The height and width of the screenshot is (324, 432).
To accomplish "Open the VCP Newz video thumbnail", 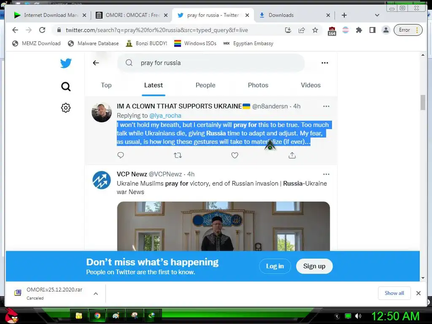I will (x=224, y=226).
